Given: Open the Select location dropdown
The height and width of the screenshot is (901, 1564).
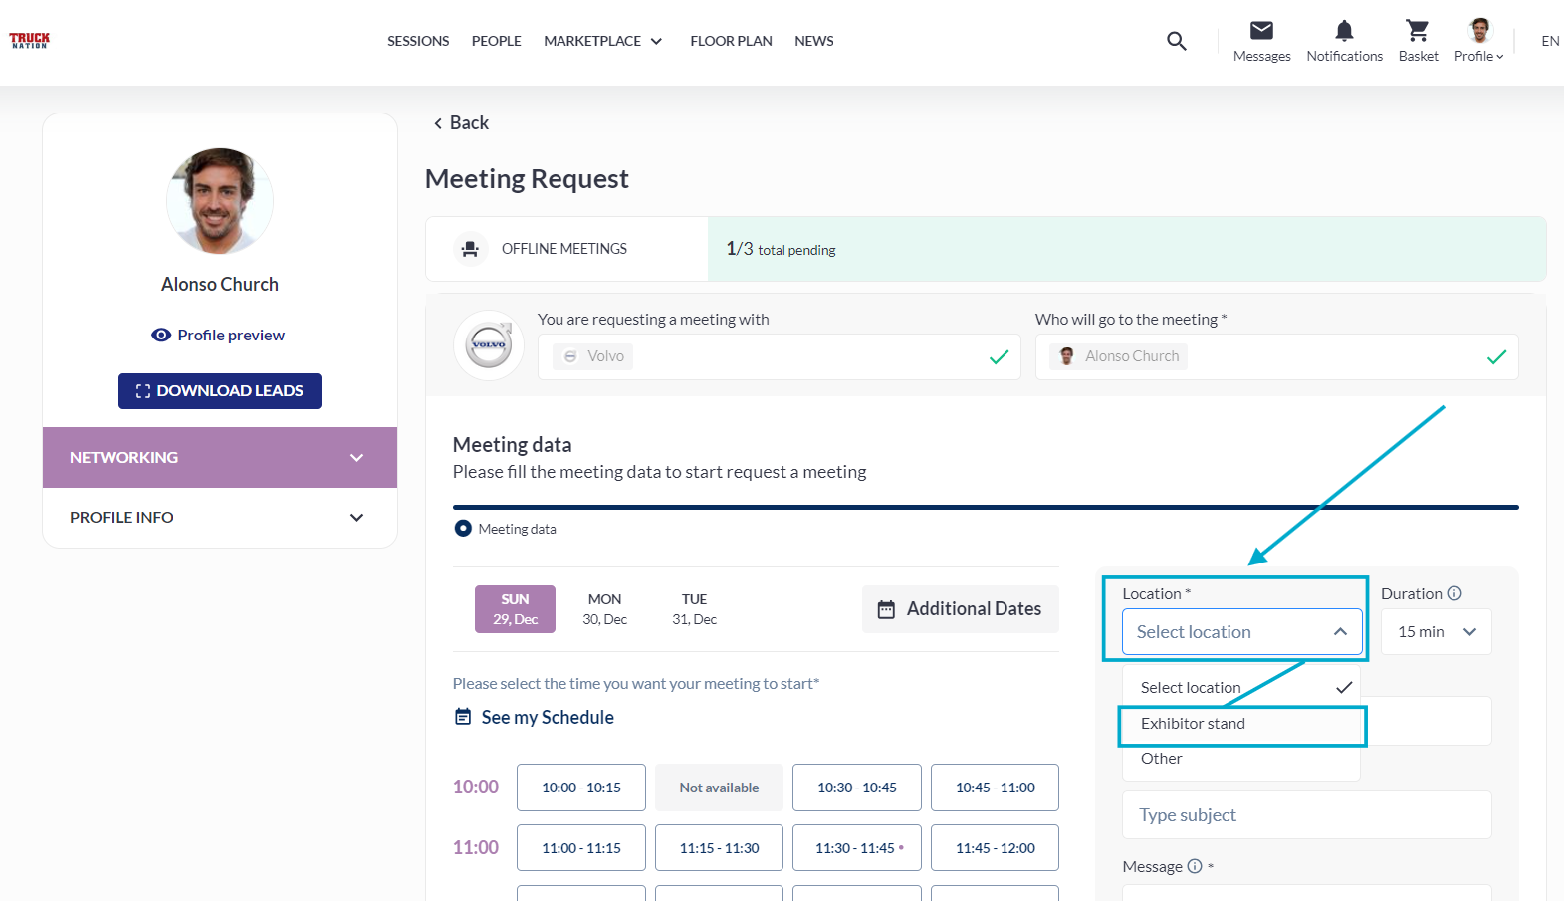Looking at the screenshot, I should click(x=1241, y=632).
